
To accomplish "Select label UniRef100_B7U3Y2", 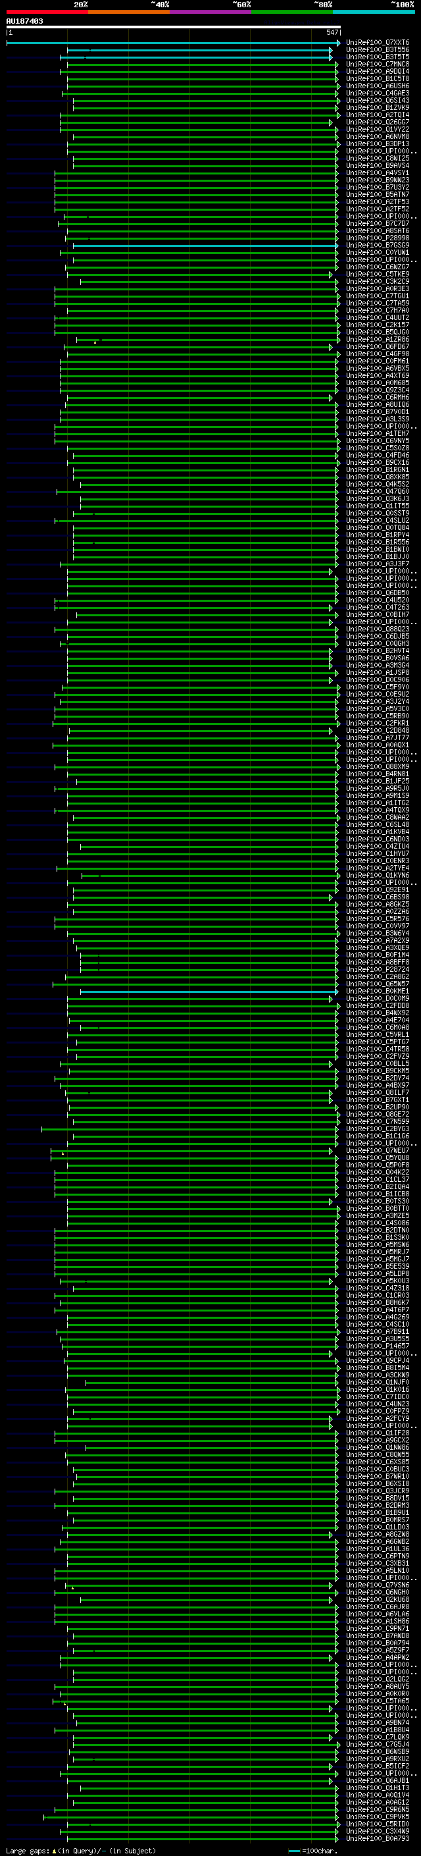I will (x=378, y=188).
